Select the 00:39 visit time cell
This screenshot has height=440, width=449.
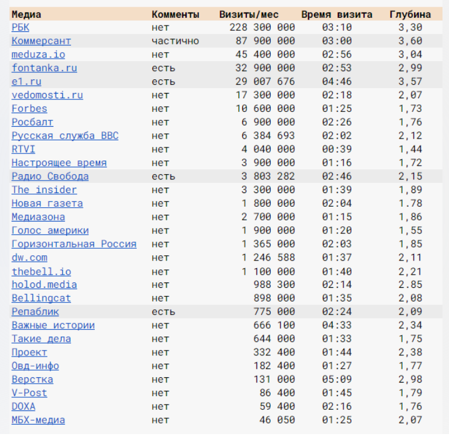[x=336, y=149]
